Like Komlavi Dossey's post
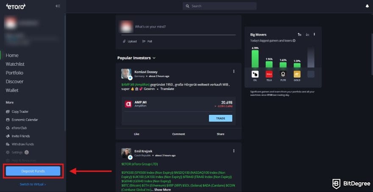Viewport: 373px width, 192px height. [x=136, y=134]
